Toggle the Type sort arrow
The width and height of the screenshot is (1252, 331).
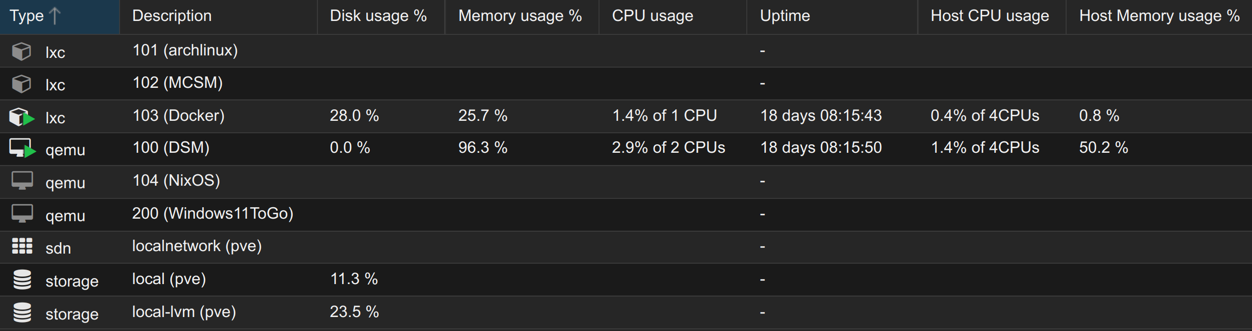[x=55, y=16]
